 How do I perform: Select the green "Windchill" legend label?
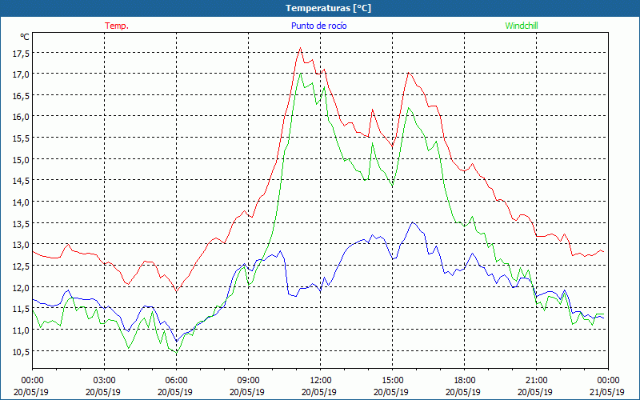(522, 26)
